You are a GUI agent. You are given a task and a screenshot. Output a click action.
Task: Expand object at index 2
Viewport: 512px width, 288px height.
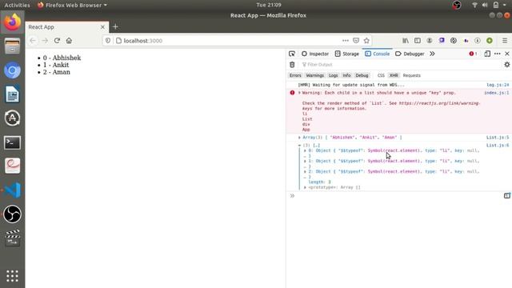click(x=305, y=171)
